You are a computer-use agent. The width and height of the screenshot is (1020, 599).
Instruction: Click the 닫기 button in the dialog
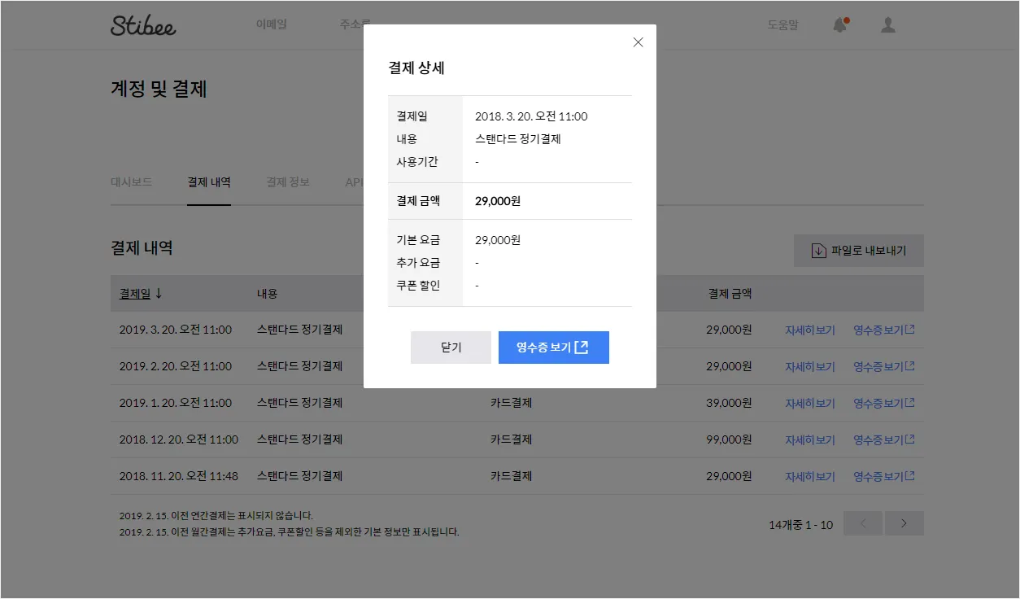[451, 348]
